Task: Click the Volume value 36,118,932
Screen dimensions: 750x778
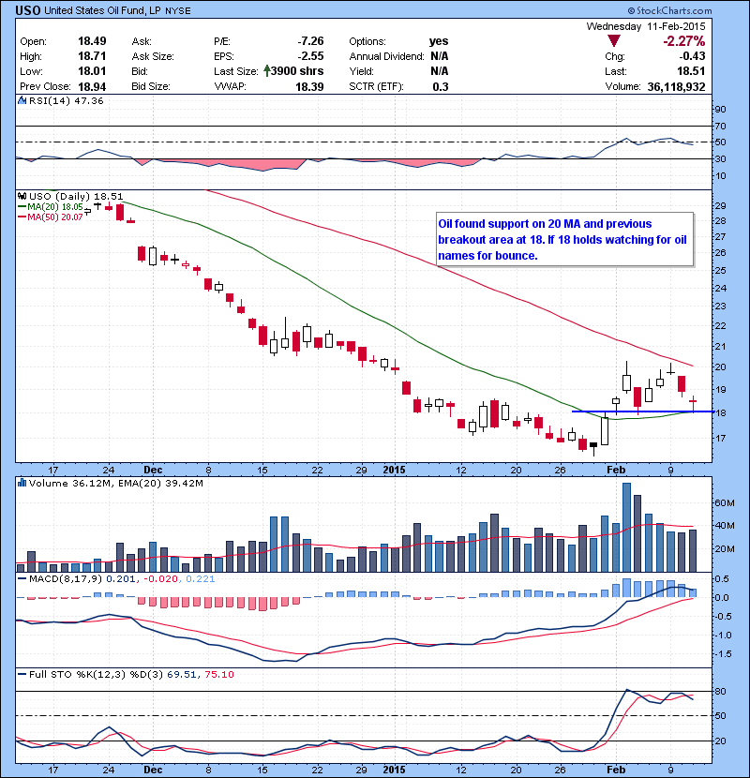Action: [676, 87]
